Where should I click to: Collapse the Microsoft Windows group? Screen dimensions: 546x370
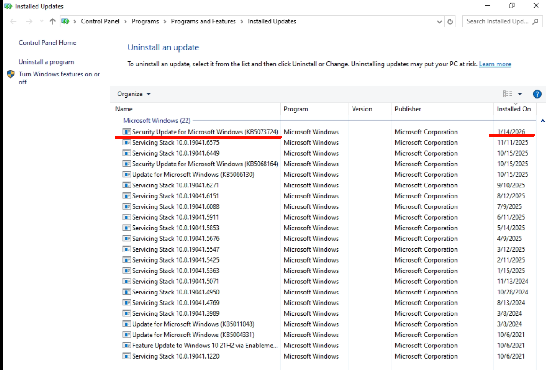tap(542, 121)
